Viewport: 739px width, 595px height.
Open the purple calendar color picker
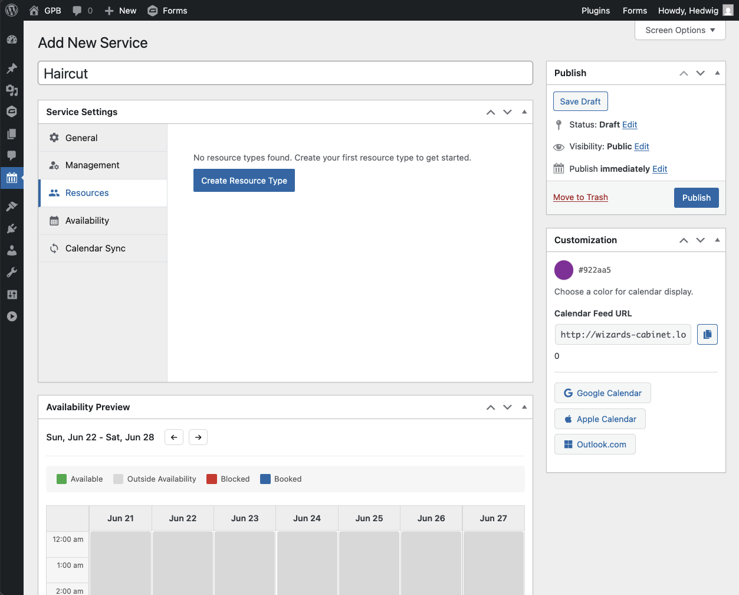tap(564, 270)
